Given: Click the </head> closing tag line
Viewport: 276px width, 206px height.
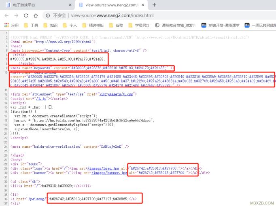Looking at the screenshot, I should [17, 155].
